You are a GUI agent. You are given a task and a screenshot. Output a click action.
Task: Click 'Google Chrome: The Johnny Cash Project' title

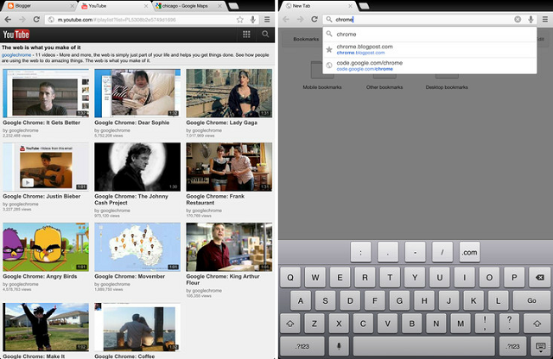point(131,199)
